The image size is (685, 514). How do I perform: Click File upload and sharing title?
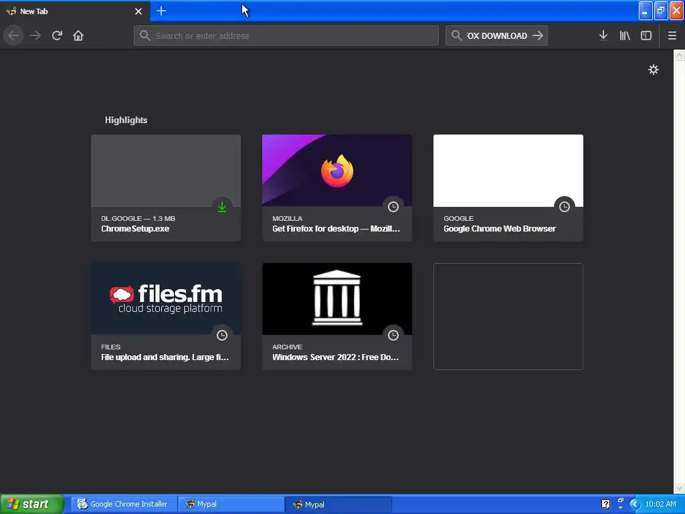[165, 357]
